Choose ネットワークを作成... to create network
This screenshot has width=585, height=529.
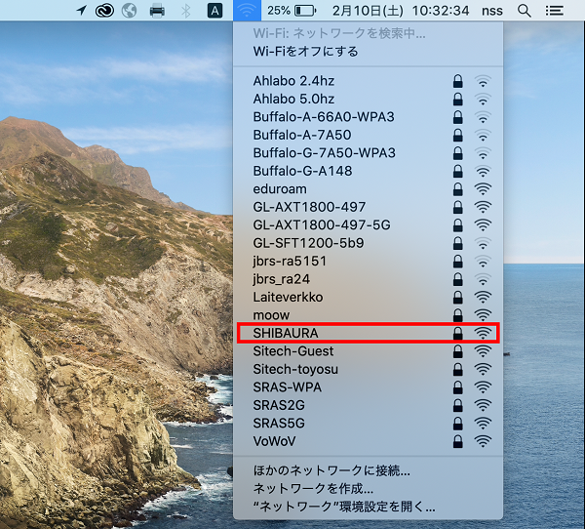(369, 488)
